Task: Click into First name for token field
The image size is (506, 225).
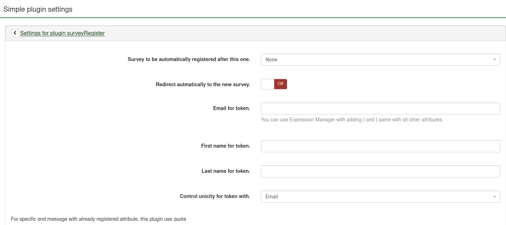Action: click(x=380, y=146)
